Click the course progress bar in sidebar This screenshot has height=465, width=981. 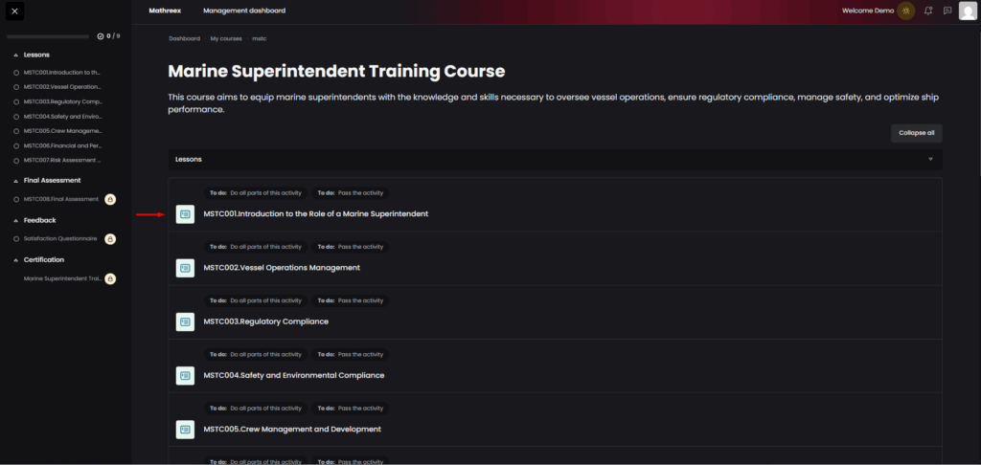point(48,37)
